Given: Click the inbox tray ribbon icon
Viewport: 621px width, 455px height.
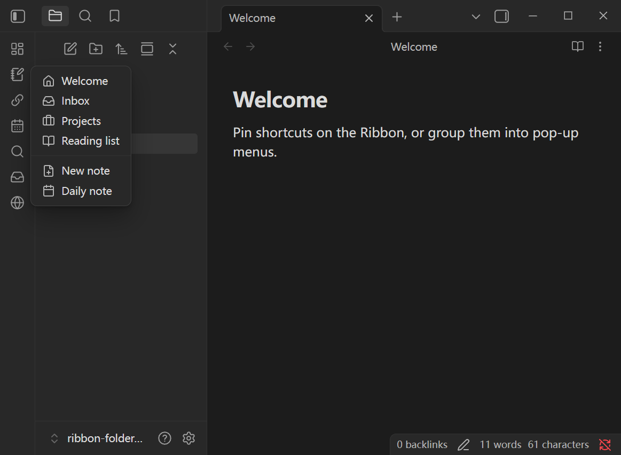Looking at the screenshot, I should pyautogui.click(x=18, y=177).
